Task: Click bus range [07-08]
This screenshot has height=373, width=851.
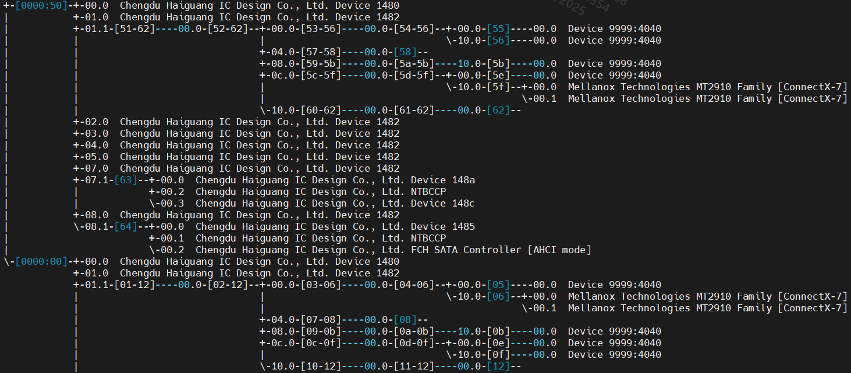Action: pos(321,319)
